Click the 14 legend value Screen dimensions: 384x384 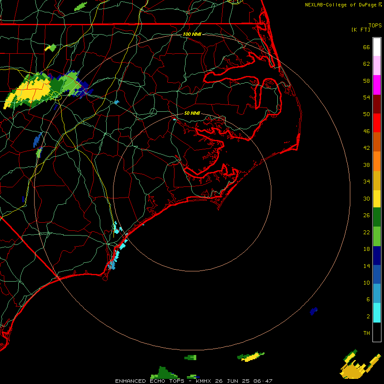(367, 266)
